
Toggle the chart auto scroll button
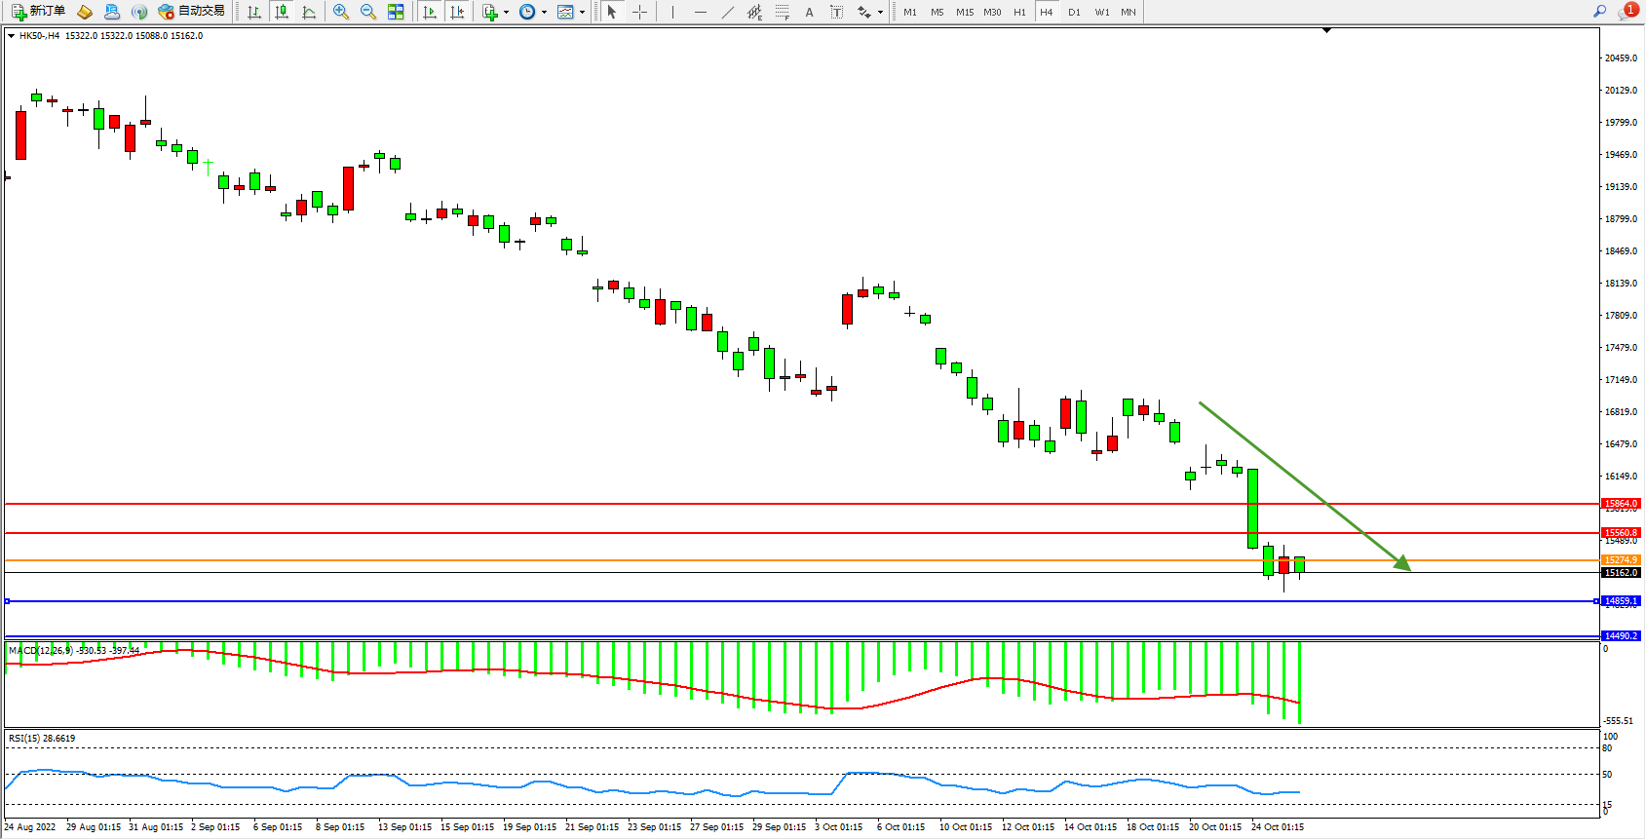pyautogui.click(x=430, y=12)
